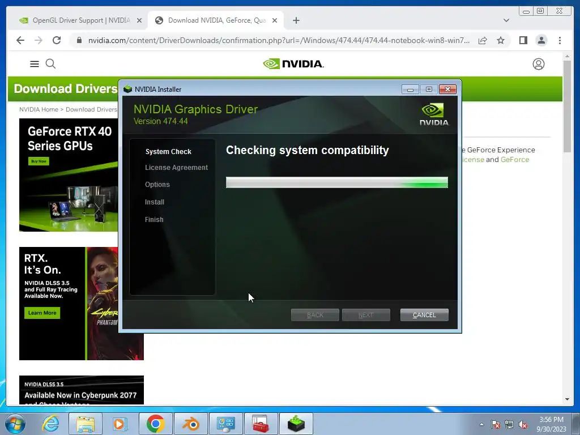Open Cyberpunk 2077 DLSS 3.5 banner
Viewport: 580px width, 435px height.
pos(82,390)
